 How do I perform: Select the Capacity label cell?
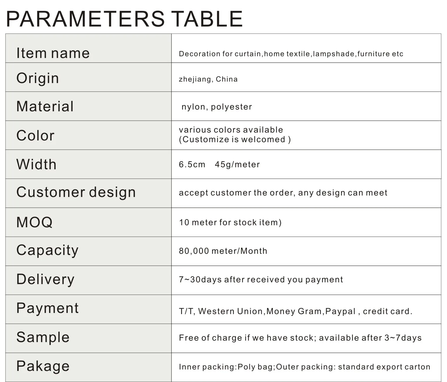(x=47, y=250)
